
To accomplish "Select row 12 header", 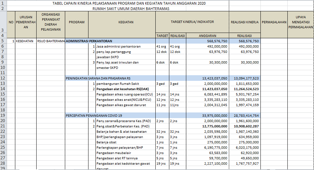I will 3,78.
